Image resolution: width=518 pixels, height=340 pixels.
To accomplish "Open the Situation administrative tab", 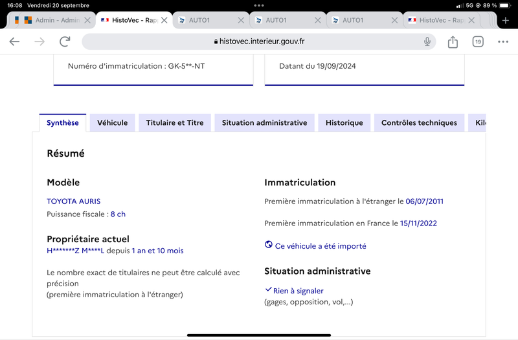I will point(264,123).
